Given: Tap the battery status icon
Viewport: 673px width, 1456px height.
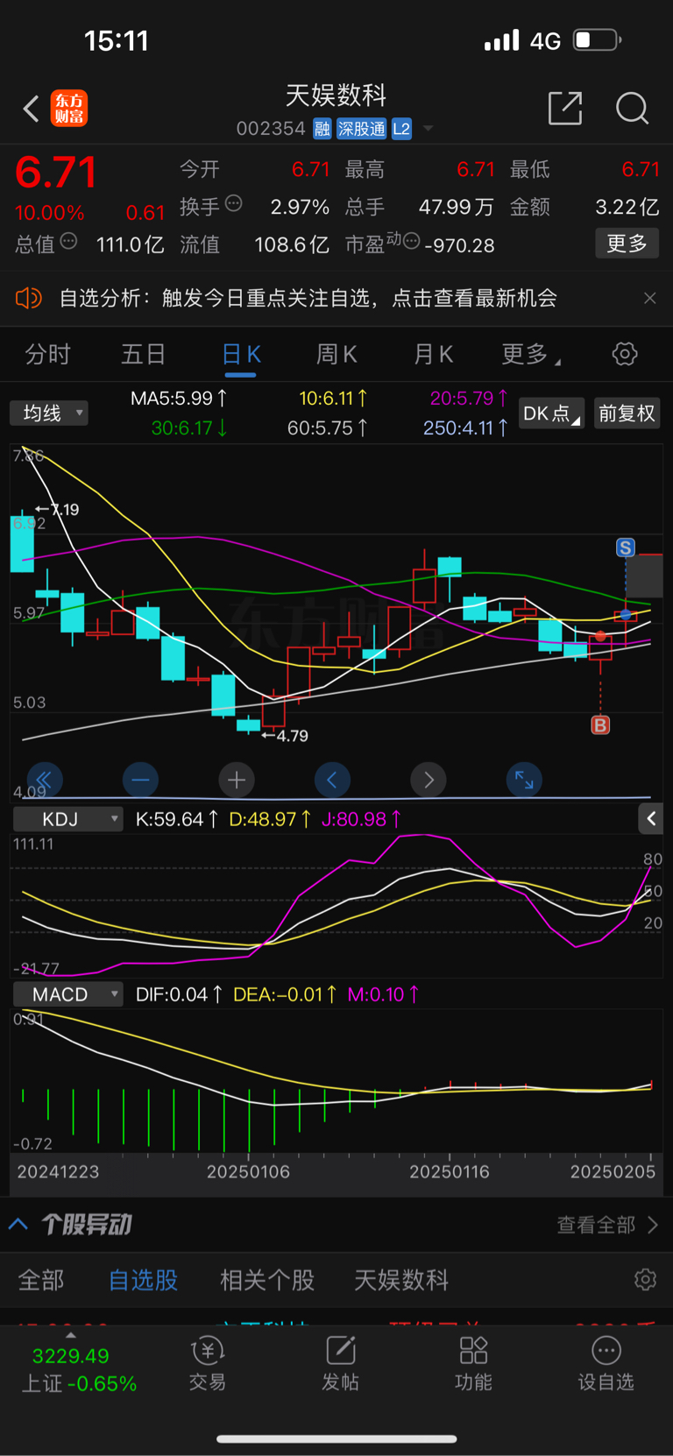Looking at the screenshot, I should (597, 40).
